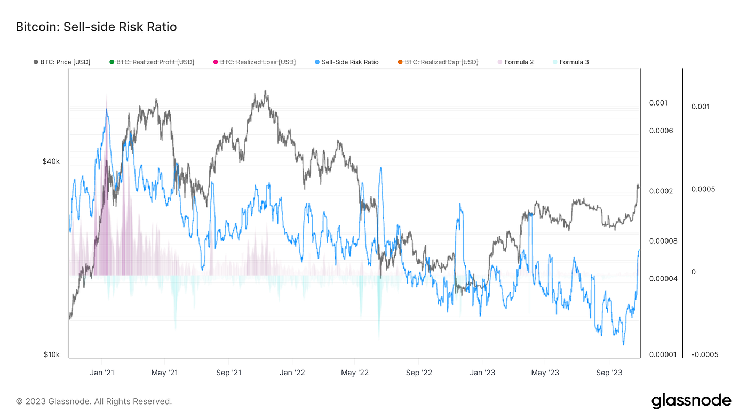This screenshot has width=747, height=420.
Task: Enable the BTC: Realized Profit [USD] series
Action: (x=152, y=62)
